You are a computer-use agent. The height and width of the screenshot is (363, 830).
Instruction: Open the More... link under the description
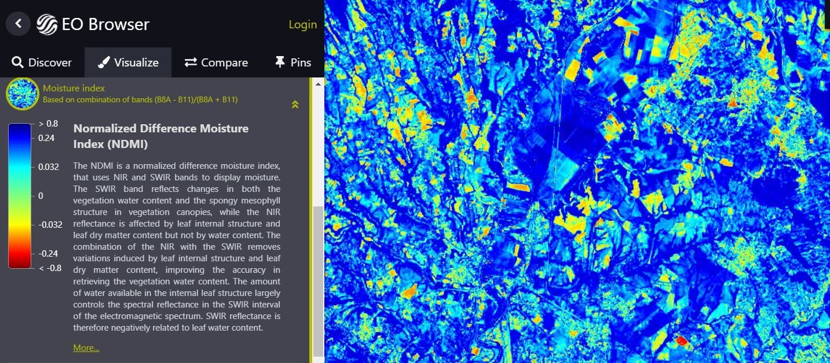86,347
